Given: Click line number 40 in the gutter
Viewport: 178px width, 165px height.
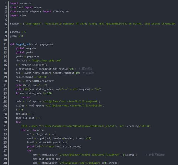Looking at the screenshot, I should click(5, 163).
